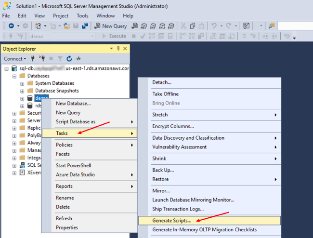Viewport: 313px width, 238px height.
Task: Expand the Database Snapshots folder
Action: click(x=22, y=91)
